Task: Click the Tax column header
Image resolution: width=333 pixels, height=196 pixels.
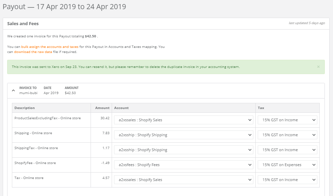Action: coord(261,108)
